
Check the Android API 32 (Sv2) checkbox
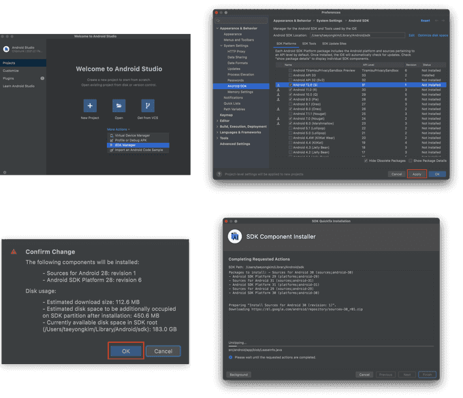click(291, 80)
